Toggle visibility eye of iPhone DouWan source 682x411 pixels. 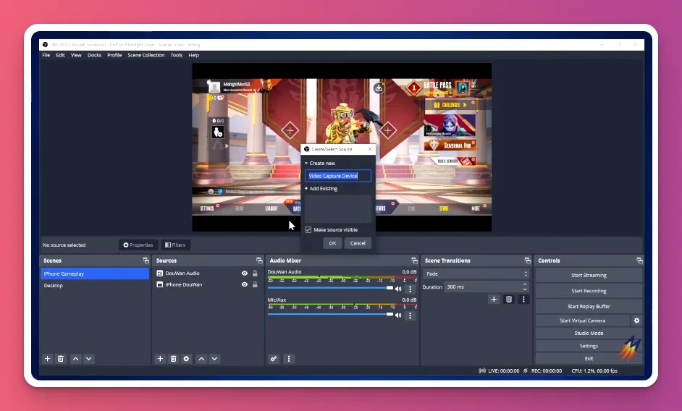(x=245, y=284)
